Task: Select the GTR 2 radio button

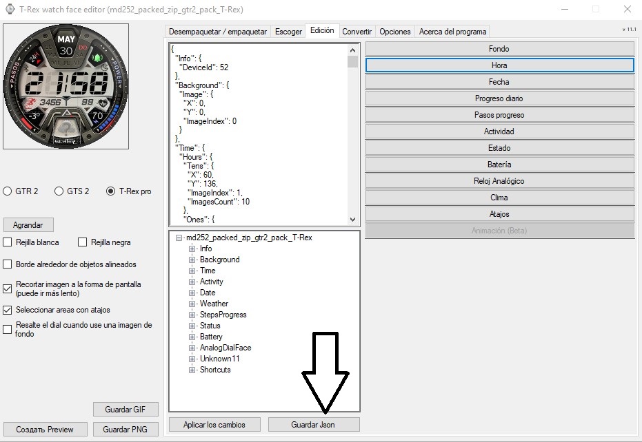Action: pyautogui.click(x=8, y=191)
